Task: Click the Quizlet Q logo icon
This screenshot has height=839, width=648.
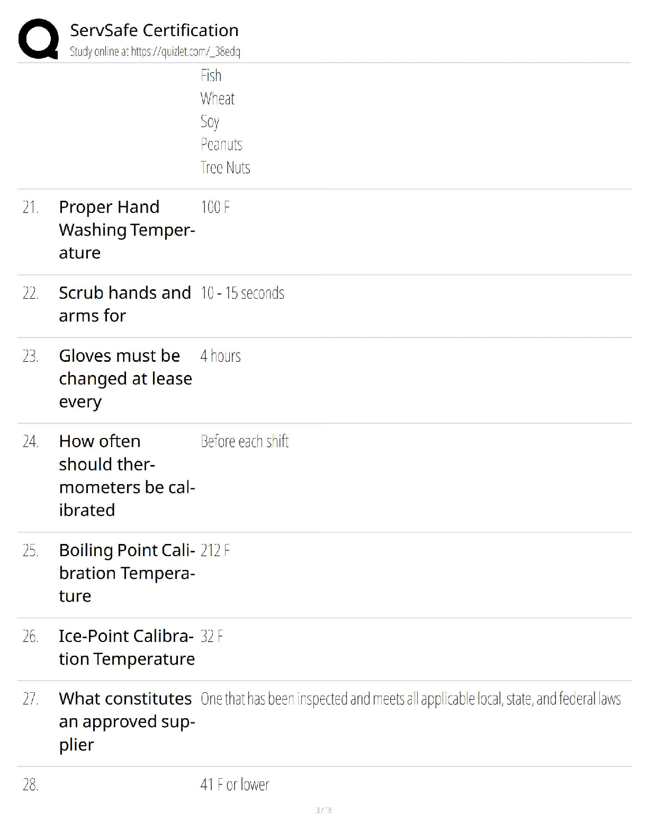Action: pyautogui.click(x=38, y=39)
